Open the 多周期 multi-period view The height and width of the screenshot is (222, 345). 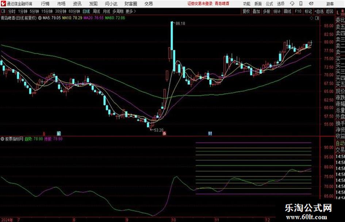[x=118, y=11]
